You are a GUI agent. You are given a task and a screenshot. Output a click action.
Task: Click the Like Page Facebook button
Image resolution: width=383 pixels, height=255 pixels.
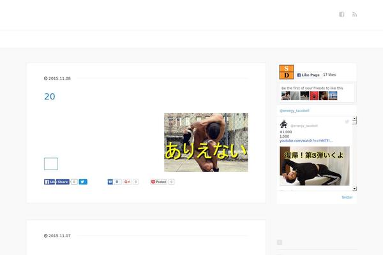coord(308,75)
